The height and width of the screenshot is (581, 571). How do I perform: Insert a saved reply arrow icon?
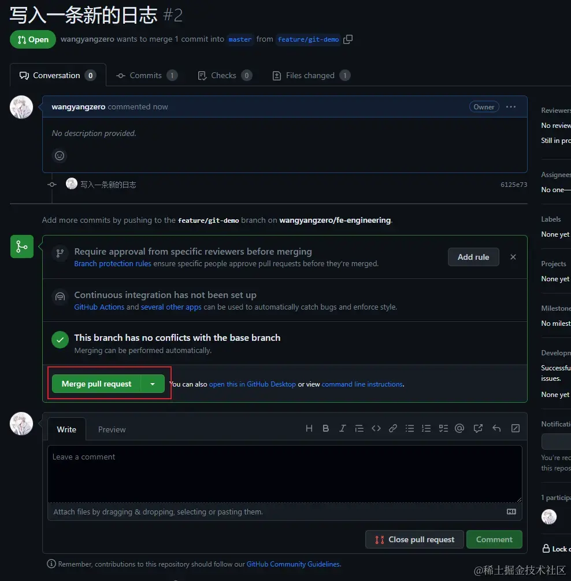[x=496, y=429]
